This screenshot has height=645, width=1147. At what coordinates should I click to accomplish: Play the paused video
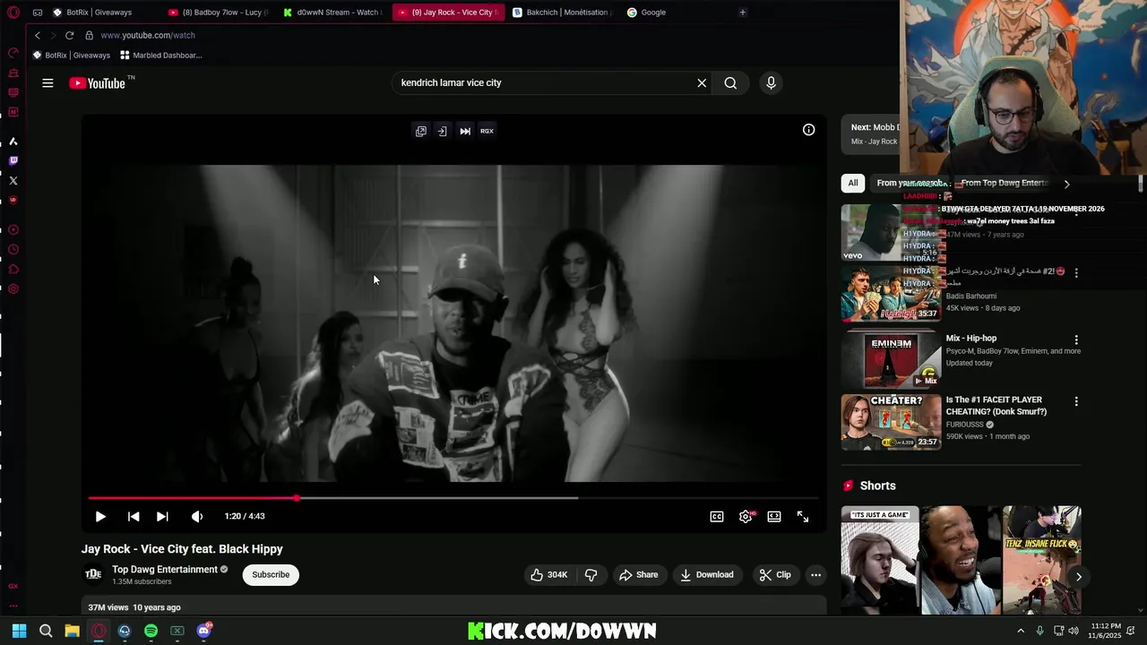(100, 517)
